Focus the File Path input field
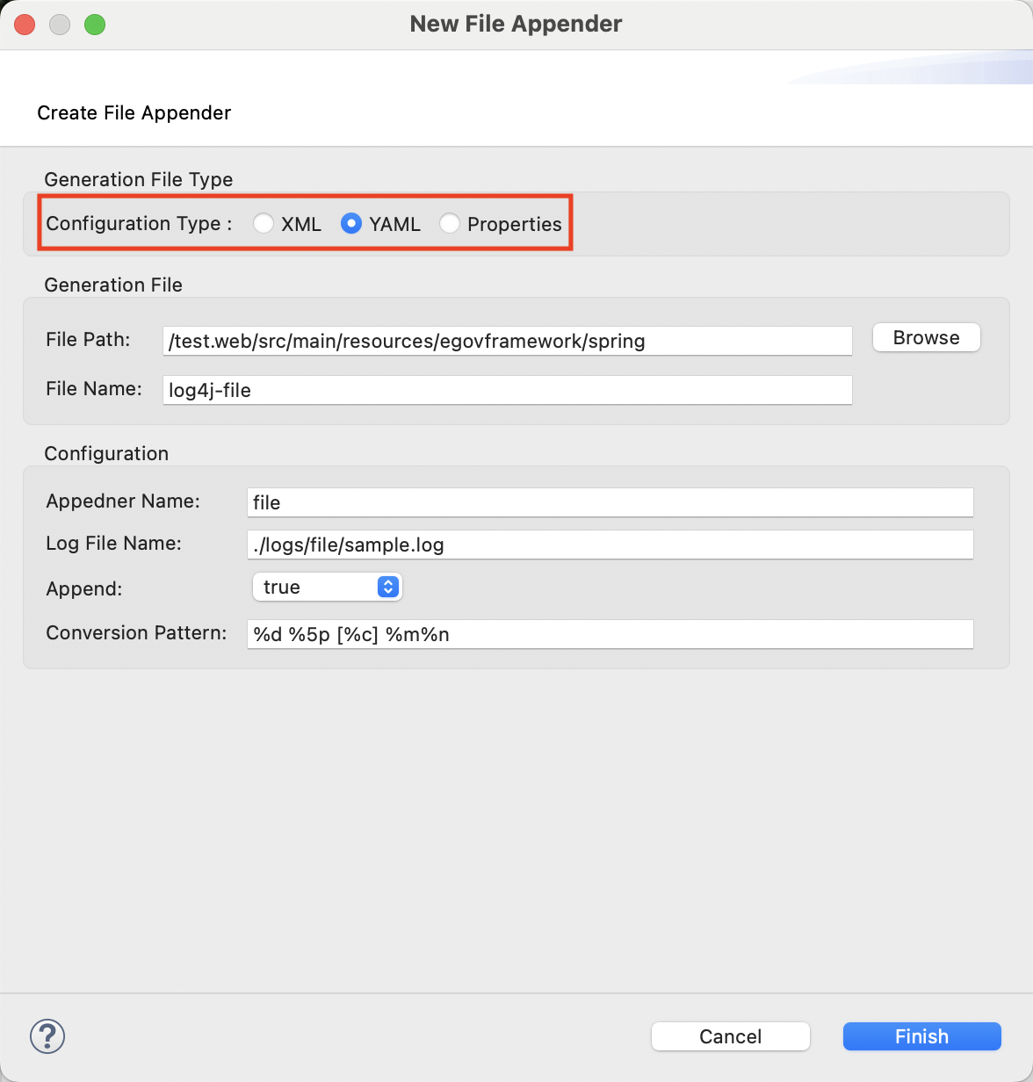Viewport: 1033px width, 1082px height. pyautogui.click(x=507, y=341)
